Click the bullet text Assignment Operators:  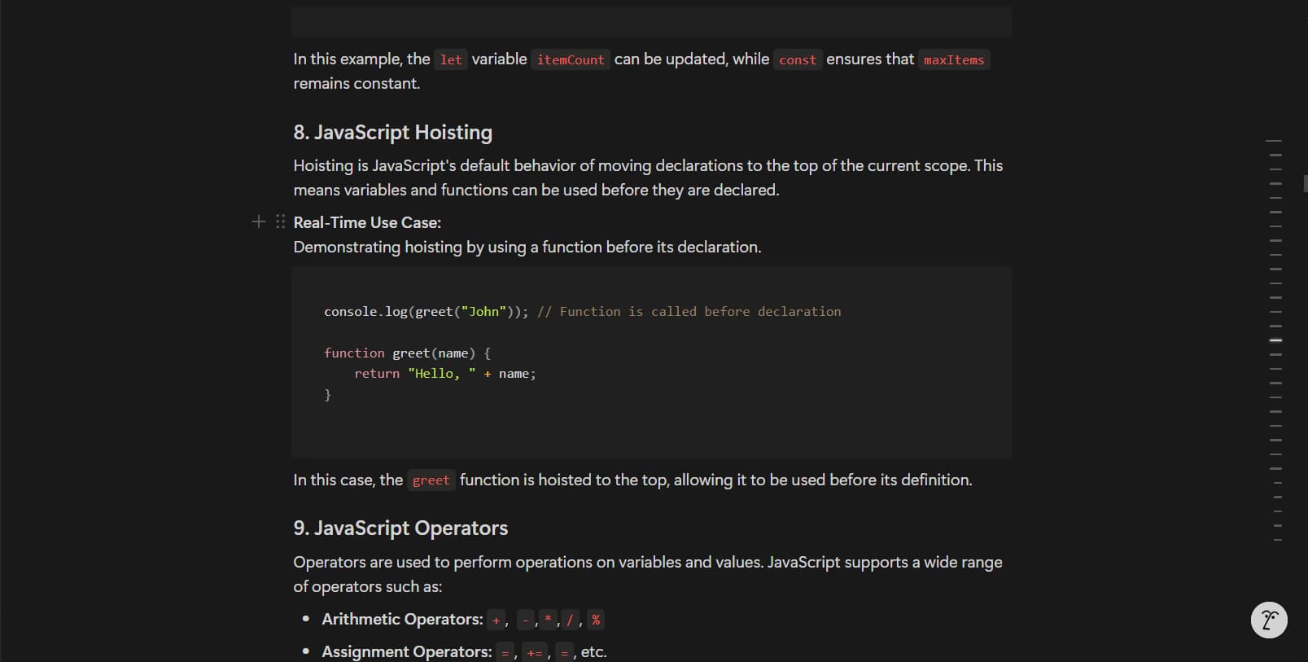click(407, 651)
